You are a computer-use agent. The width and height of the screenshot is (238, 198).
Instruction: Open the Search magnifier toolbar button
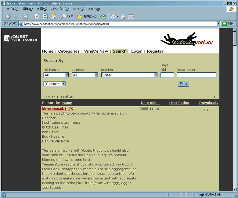tap(67, 16)
